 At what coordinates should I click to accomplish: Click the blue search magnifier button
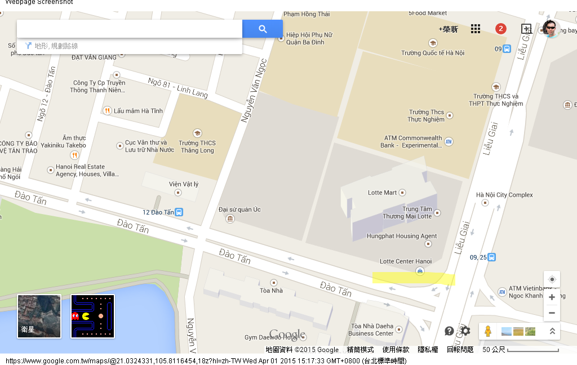[263, 29]
